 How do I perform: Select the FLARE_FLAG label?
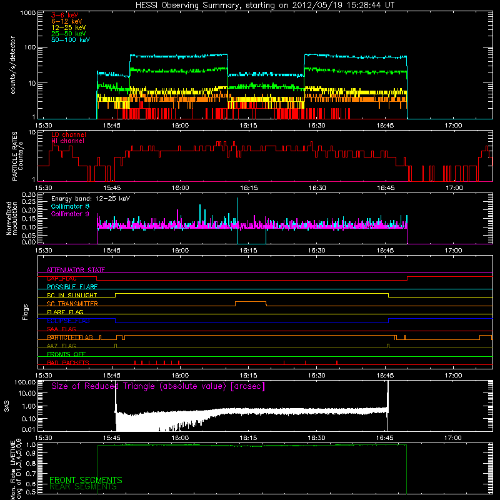click(x=65, y=312)
